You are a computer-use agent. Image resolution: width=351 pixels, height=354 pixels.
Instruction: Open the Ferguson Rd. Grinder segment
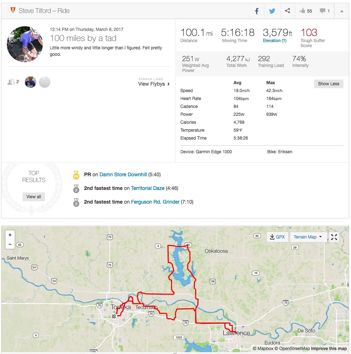click(155, 202)
